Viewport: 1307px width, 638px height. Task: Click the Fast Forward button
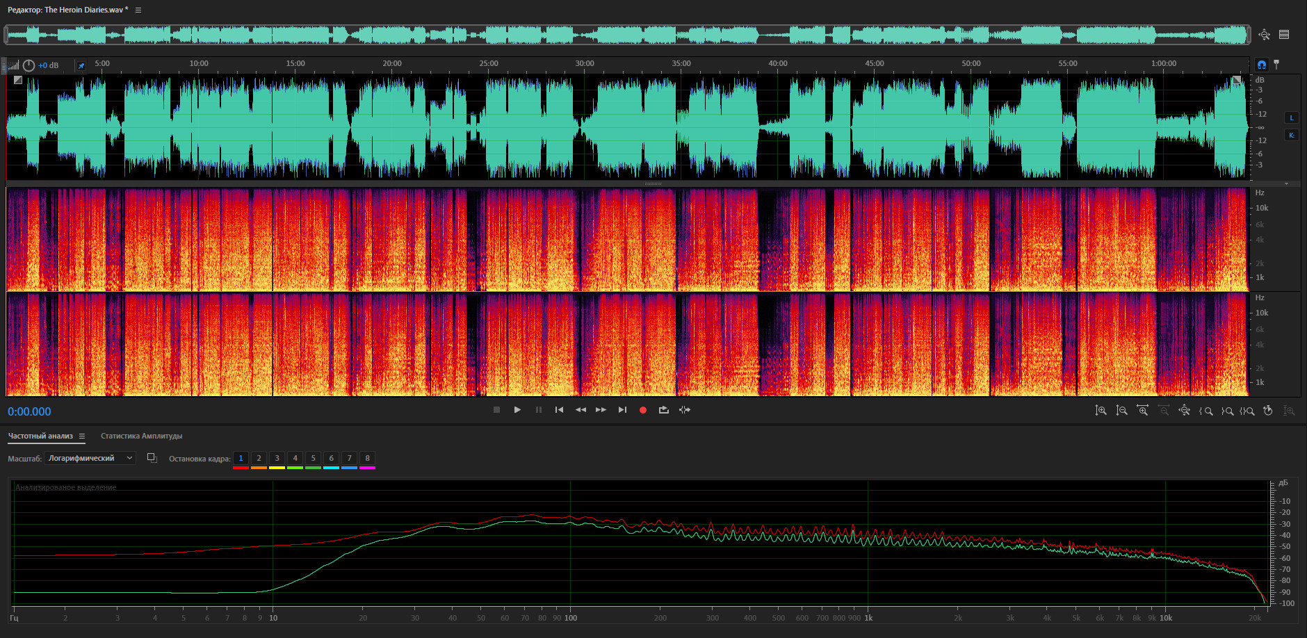pos(601,410)
